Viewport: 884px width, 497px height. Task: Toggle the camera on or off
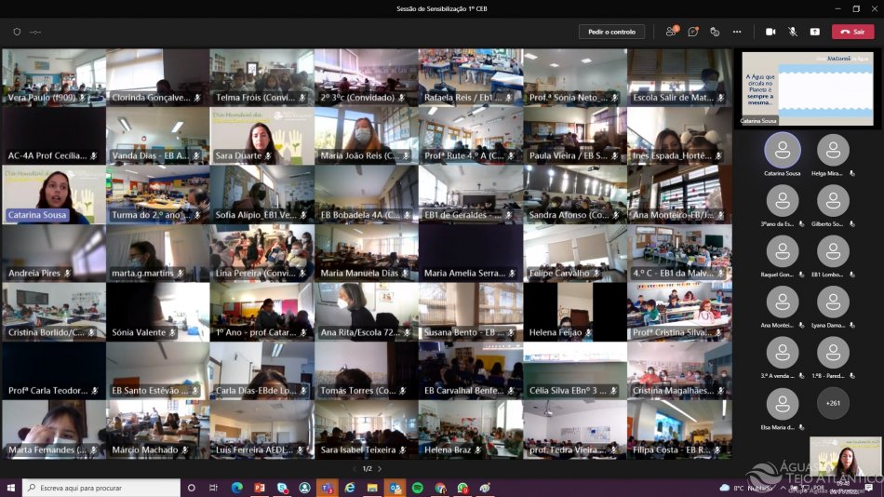(770, 32)
